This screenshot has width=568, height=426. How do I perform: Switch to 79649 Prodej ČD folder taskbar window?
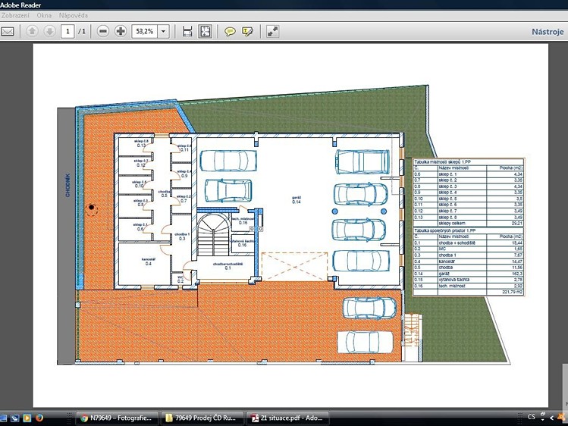tap(202, 418)
